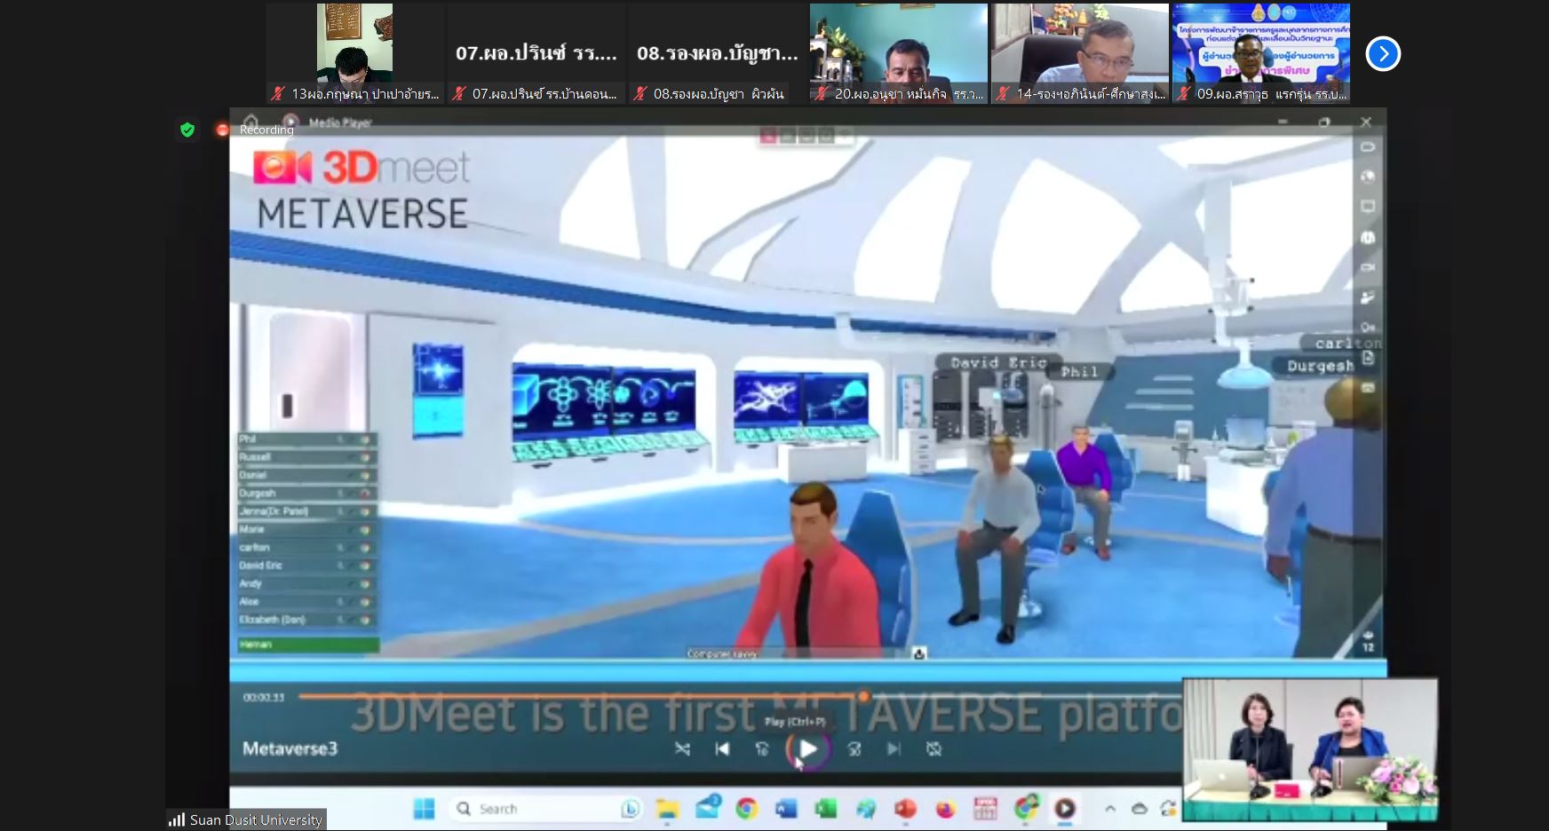This screenshot has height=831, width=1549.
Task: Open Excel from the taskbar
Action: point(826,809)
